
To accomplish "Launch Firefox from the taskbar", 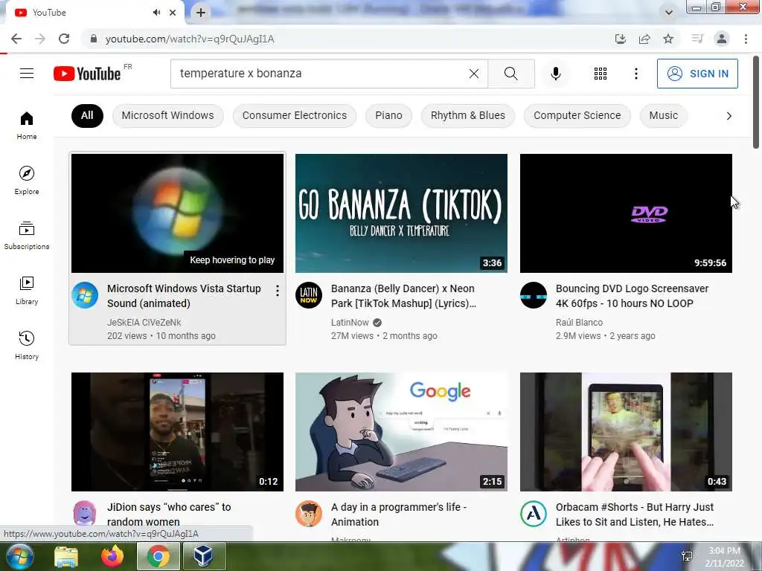I will point(112,556).
